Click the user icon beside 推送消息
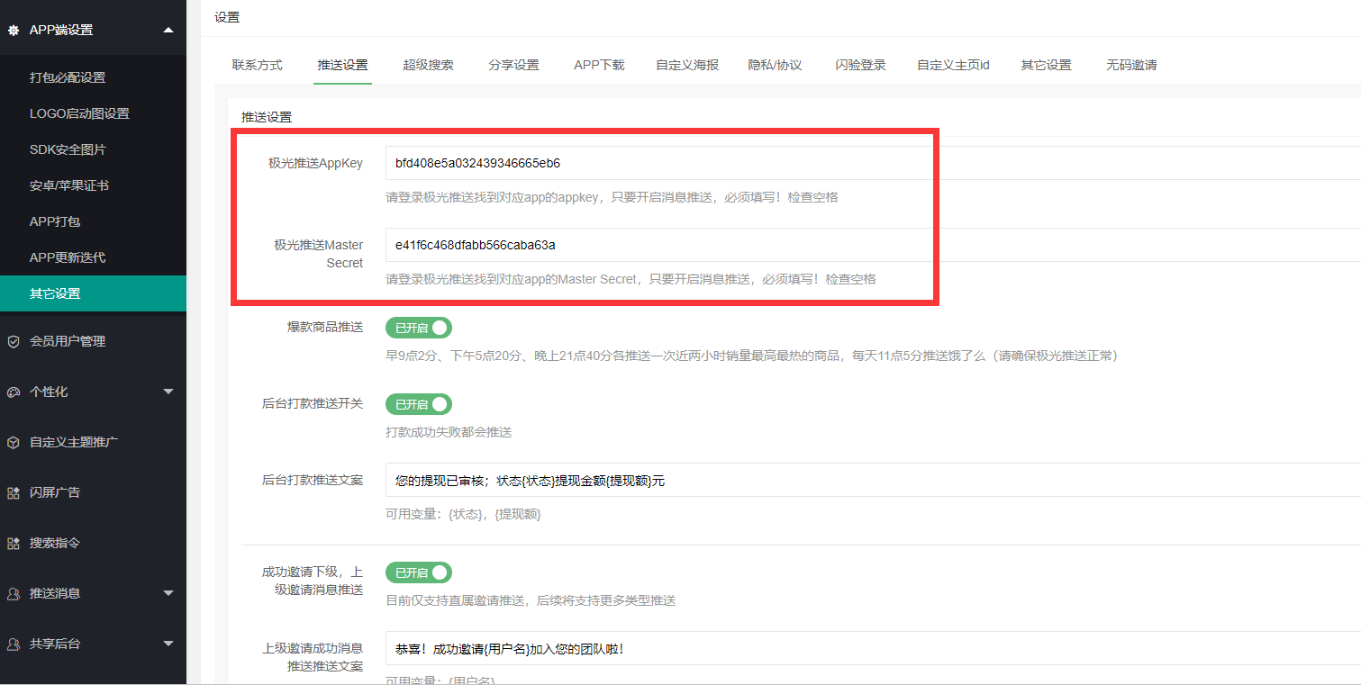 pyautogui.click(x=13, y=593)
